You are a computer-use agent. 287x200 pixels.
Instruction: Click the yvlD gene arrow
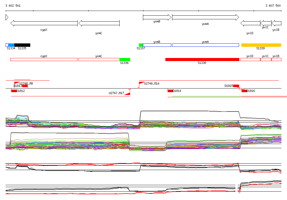(x=250, y=23)
